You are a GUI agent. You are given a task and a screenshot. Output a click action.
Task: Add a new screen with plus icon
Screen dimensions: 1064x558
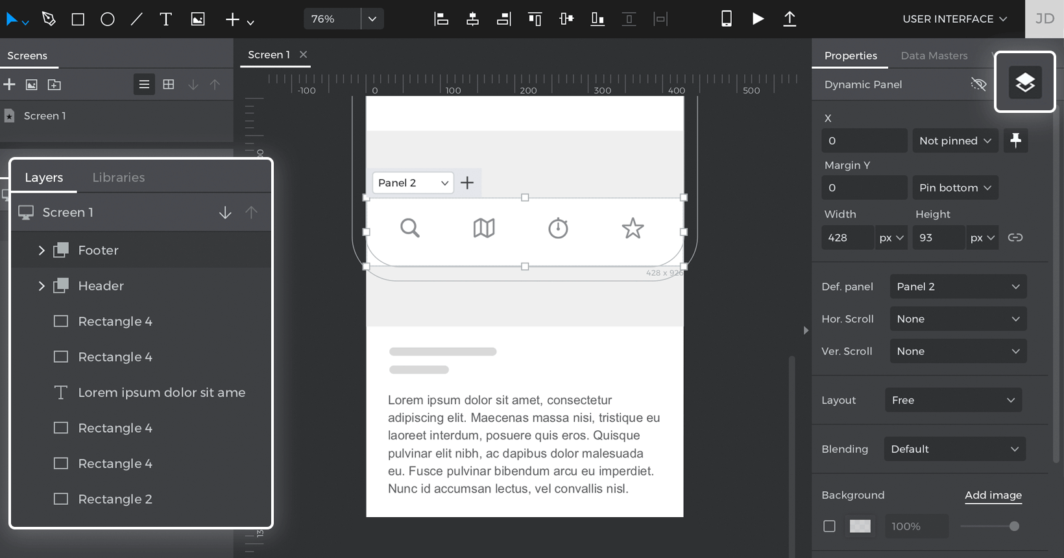point(10,84)
